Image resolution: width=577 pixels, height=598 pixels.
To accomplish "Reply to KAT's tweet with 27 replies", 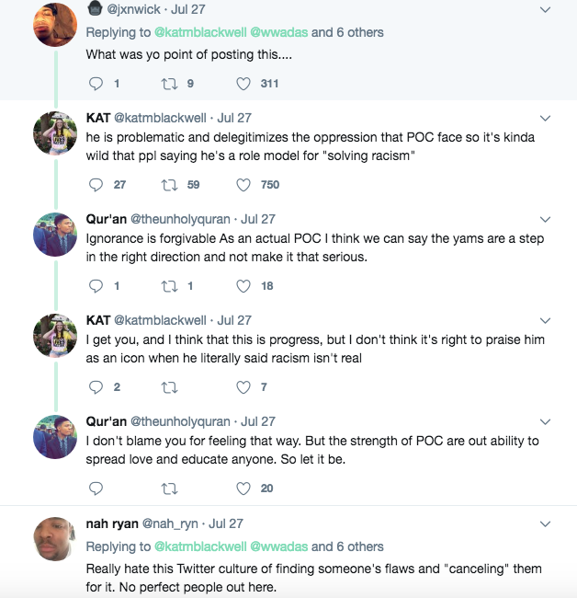I will coord(96,185).
